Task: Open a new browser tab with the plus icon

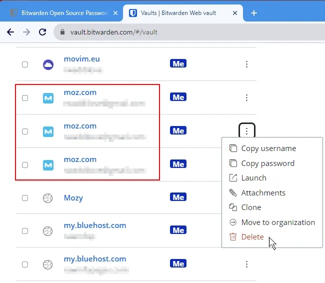Action: tap(254, 13)
